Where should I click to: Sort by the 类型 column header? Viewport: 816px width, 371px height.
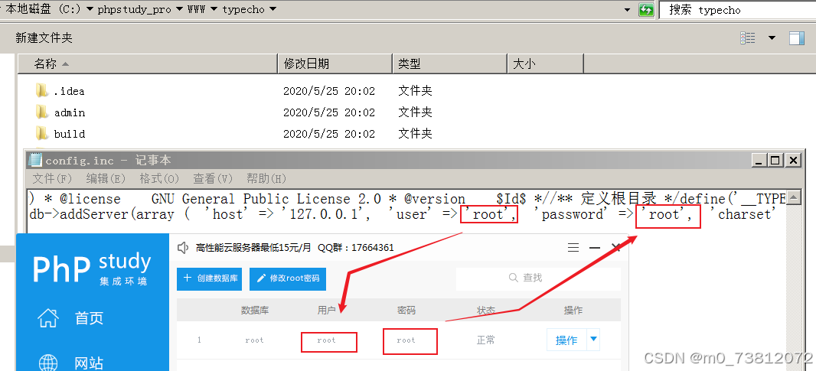(x=449, y=63)
